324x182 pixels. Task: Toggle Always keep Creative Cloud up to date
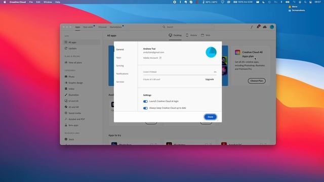[145, 108]
